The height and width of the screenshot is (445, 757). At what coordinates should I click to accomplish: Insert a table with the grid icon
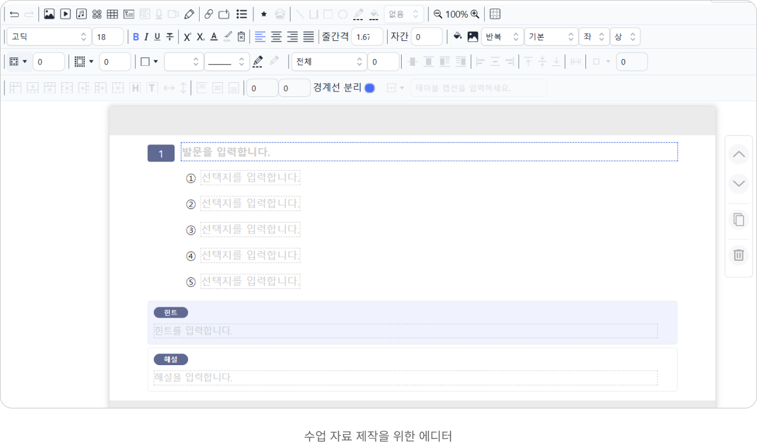(112, 14)
